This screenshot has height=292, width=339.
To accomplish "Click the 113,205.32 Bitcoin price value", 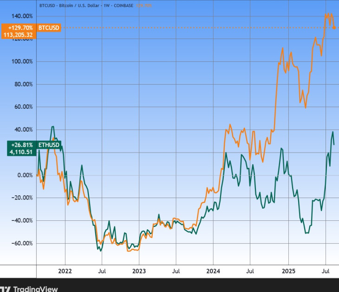I will click(18, 35).
